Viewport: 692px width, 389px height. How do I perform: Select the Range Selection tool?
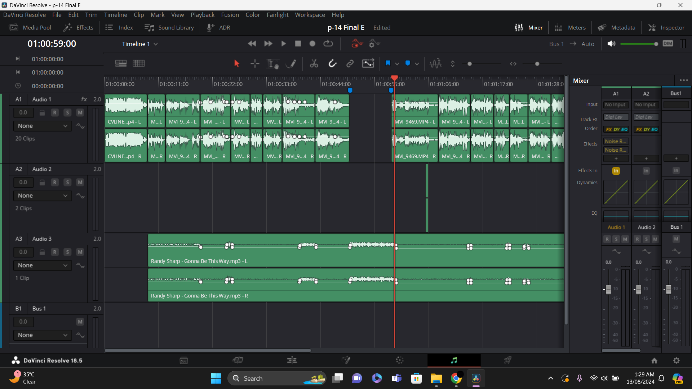pos(254,64)
